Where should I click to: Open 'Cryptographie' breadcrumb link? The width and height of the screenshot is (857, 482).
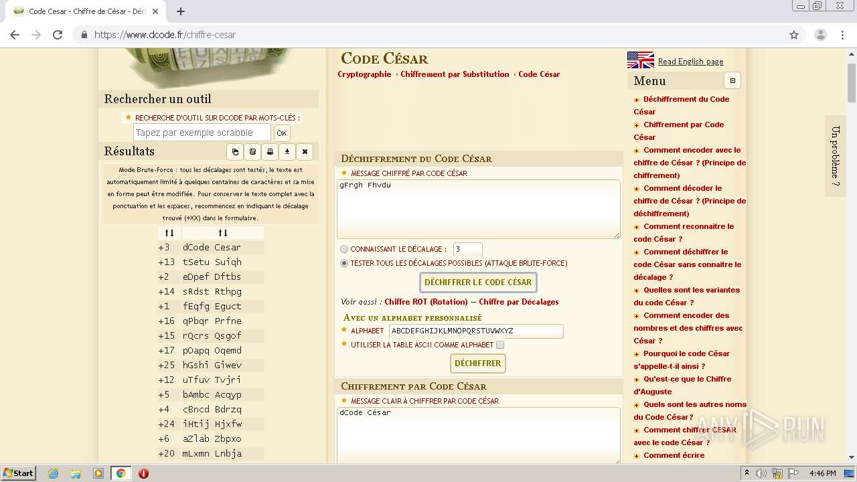[x=364, y=74]
